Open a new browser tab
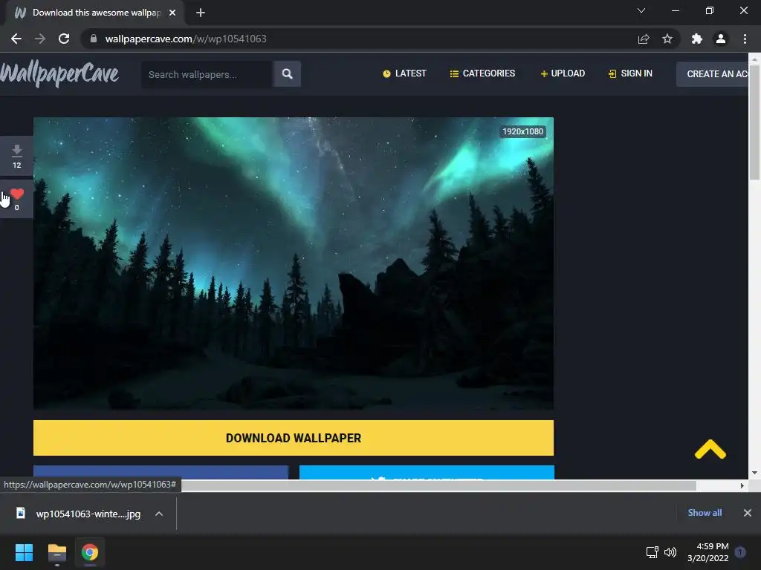Viewport: 761px width, 570px height. click(201, 13)
